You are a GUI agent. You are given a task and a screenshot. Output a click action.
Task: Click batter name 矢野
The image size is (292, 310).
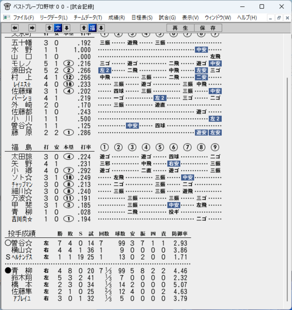point(22,164)
